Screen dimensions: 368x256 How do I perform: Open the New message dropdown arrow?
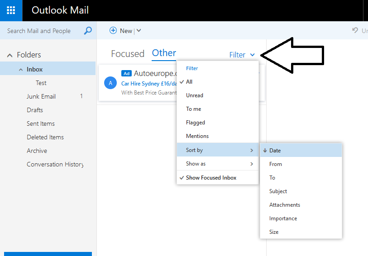[139, 30]
